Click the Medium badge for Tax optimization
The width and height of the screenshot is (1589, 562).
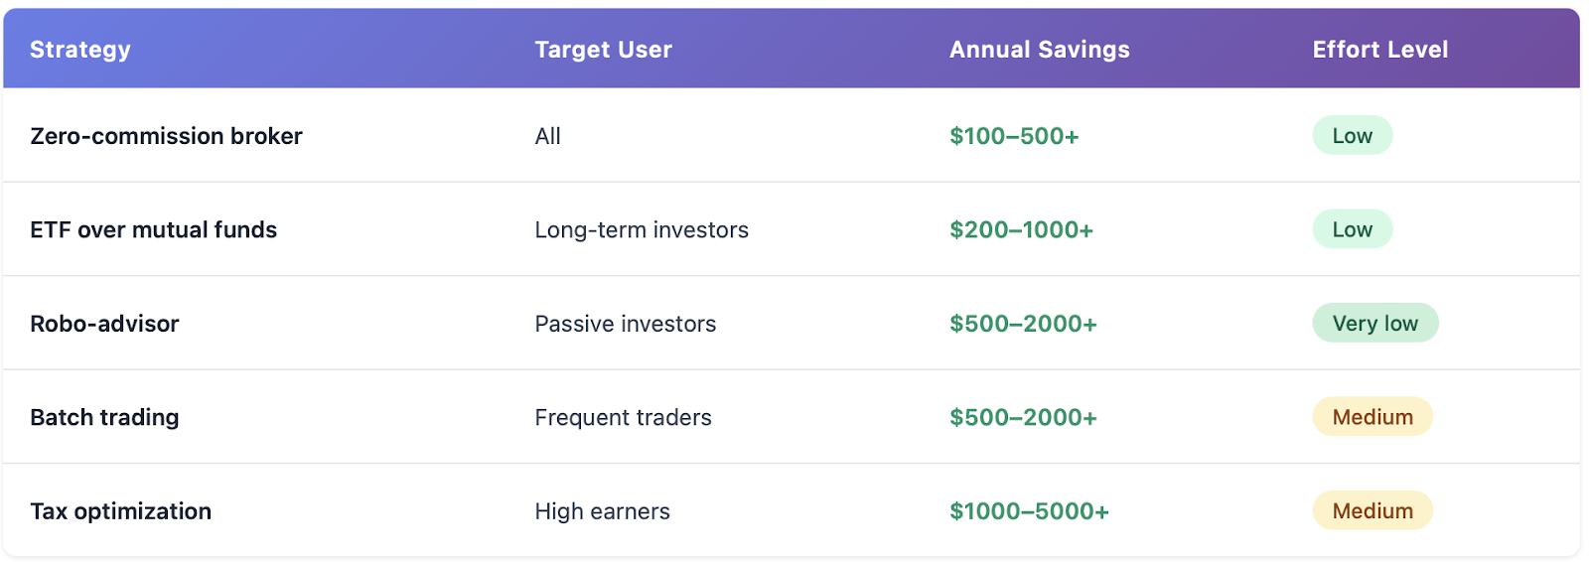point(1372,510)
